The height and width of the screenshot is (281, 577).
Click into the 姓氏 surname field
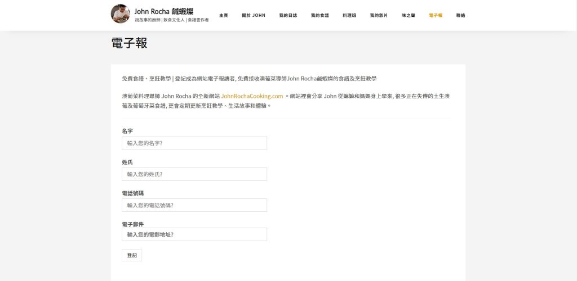point(194,174)
